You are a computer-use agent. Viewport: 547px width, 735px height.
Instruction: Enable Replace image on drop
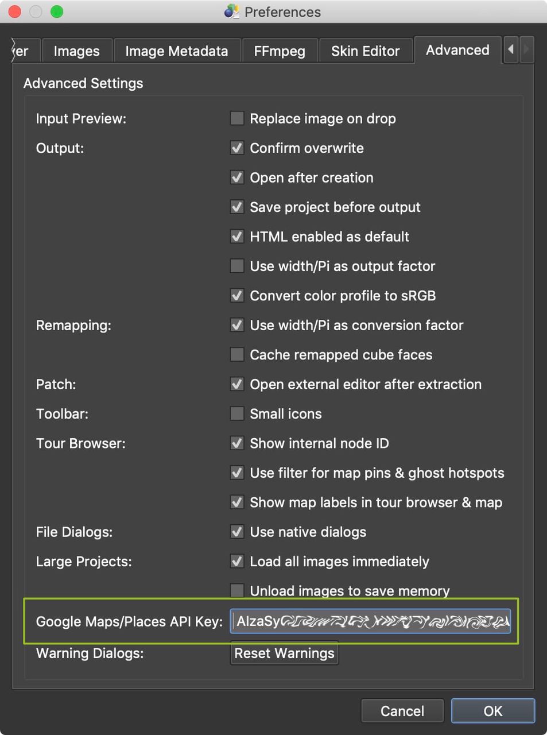236,118
